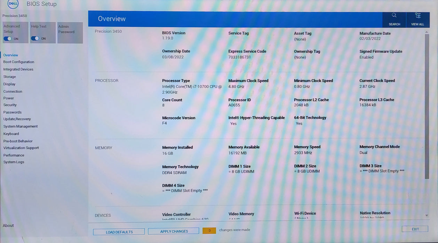Click the vertical scrollbar thumb

tap(427, 107)
